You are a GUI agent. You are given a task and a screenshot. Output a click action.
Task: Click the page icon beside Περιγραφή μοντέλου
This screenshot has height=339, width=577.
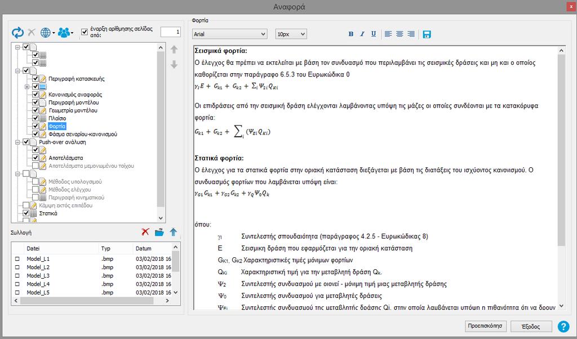[43, 102]
